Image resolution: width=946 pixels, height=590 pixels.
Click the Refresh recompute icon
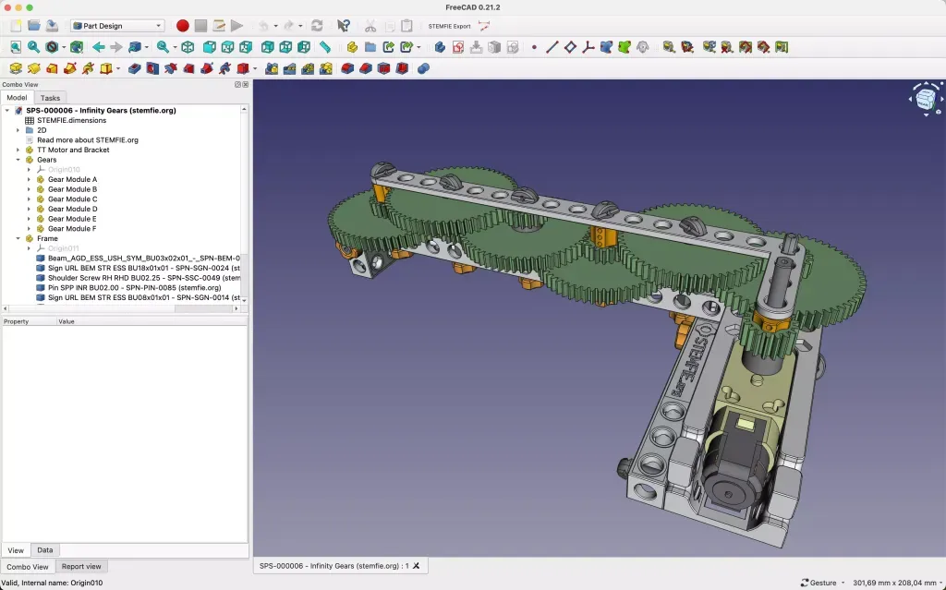click(317, 26)
